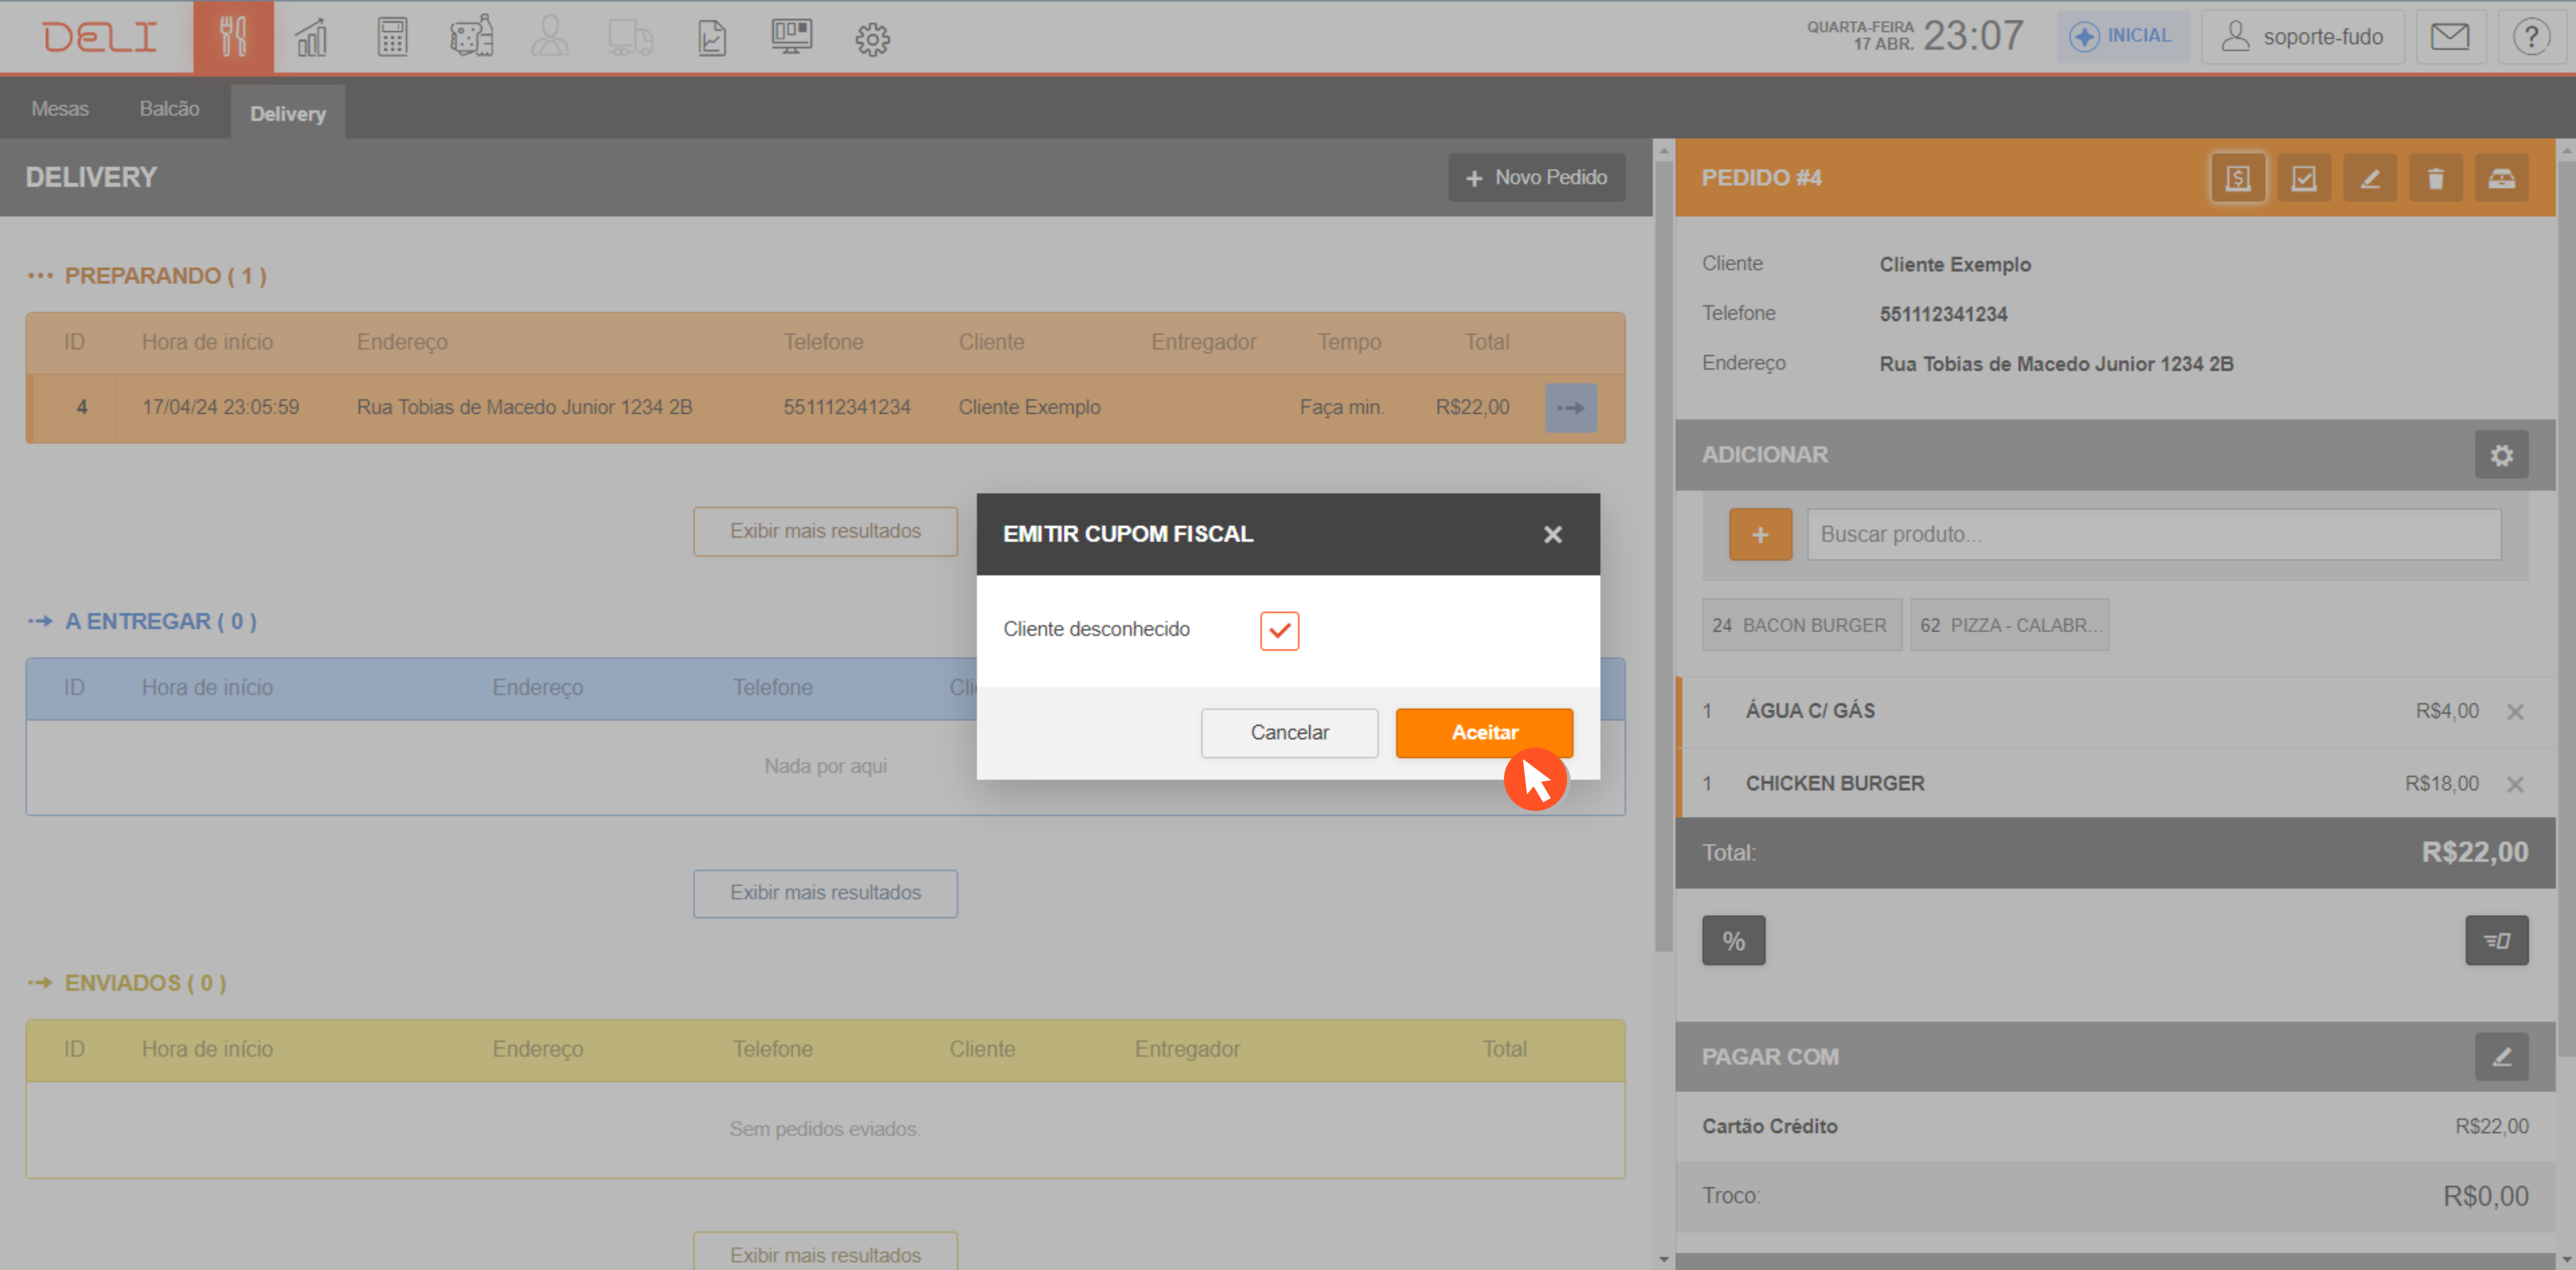The width and height of the screenshot is (2576, 1270).
Task: Open the customers person icon
Action: click(x=550, y=37)
